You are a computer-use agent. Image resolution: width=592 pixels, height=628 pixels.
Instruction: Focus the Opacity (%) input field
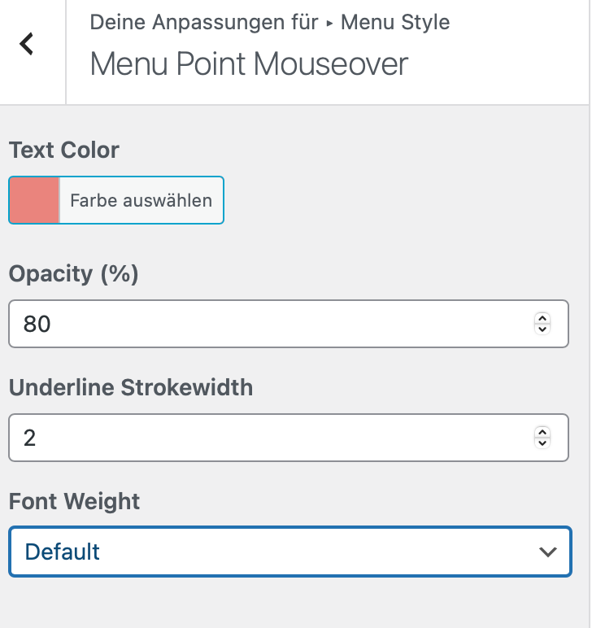pyautogui.click(x=268, y=325)
